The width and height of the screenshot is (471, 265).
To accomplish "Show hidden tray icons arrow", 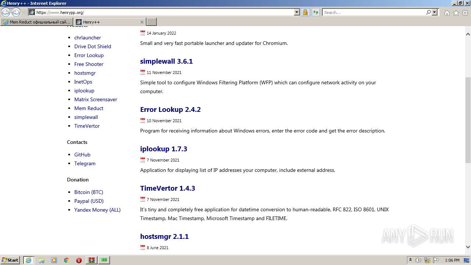I will pos(411,260).
